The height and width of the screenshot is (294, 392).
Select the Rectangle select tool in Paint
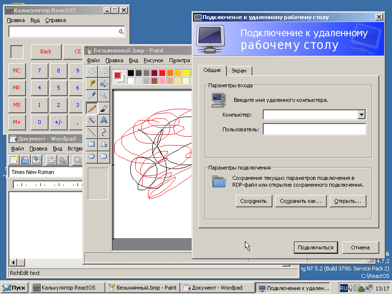click(x=104, y=71)
